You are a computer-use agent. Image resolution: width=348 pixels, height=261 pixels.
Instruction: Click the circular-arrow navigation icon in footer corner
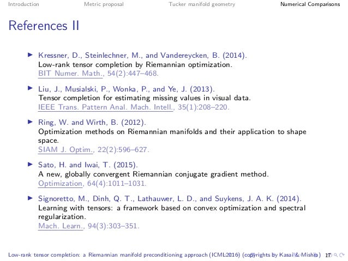coord(342,255)
